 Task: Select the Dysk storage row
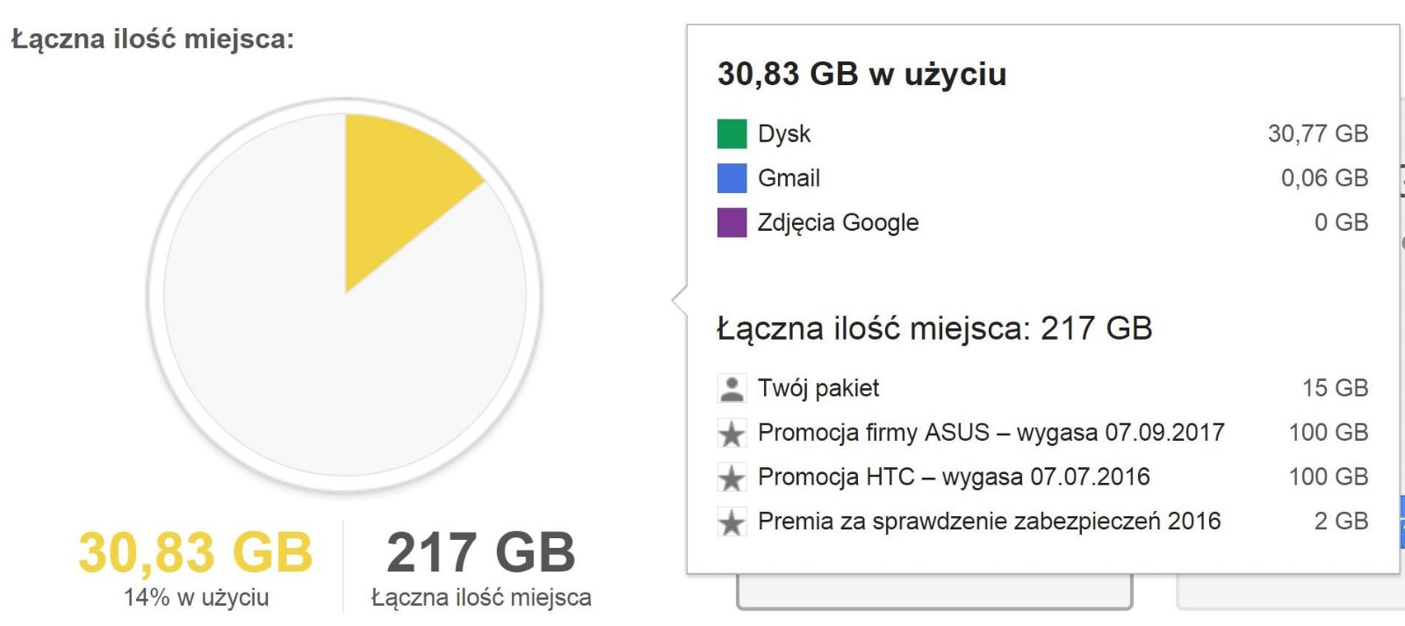(1042, 133)
